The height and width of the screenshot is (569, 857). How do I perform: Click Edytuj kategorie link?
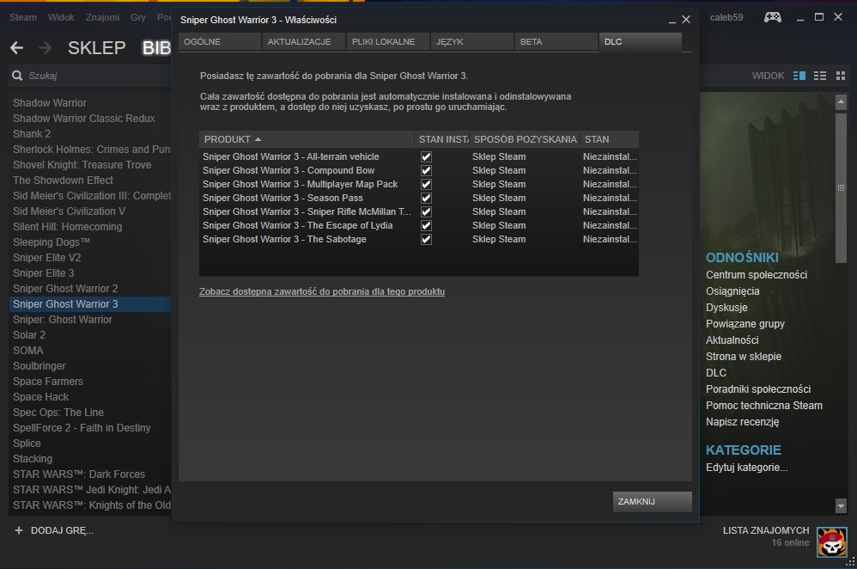pyautogui.click(x=746, y=468)
